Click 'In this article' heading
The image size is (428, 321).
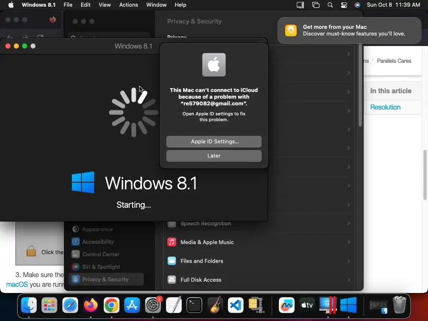coord(391,91)
